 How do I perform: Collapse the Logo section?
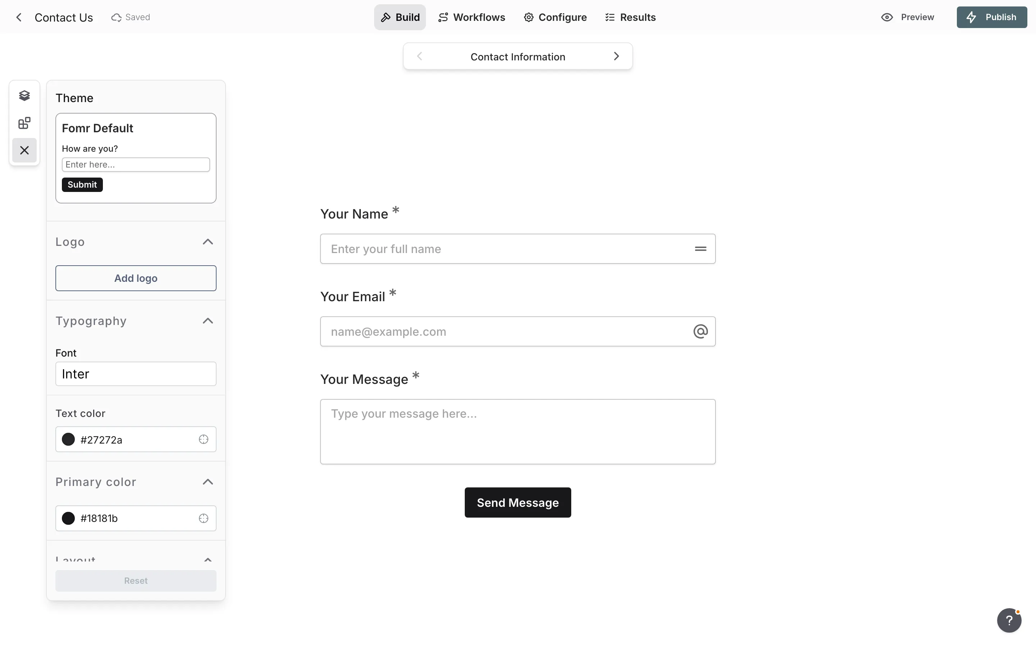[x=208, y=242]
